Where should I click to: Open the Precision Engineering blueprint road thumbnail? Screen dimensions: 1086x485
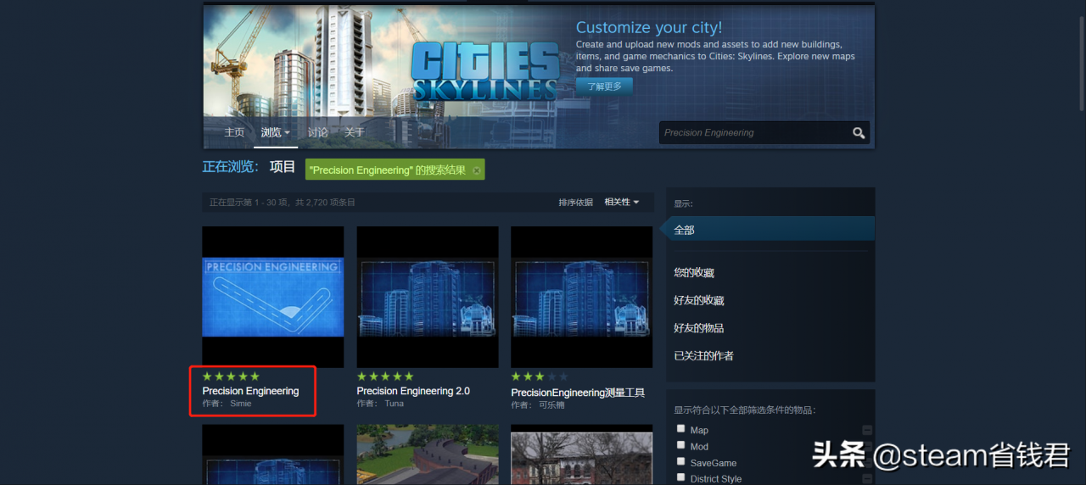273,297
